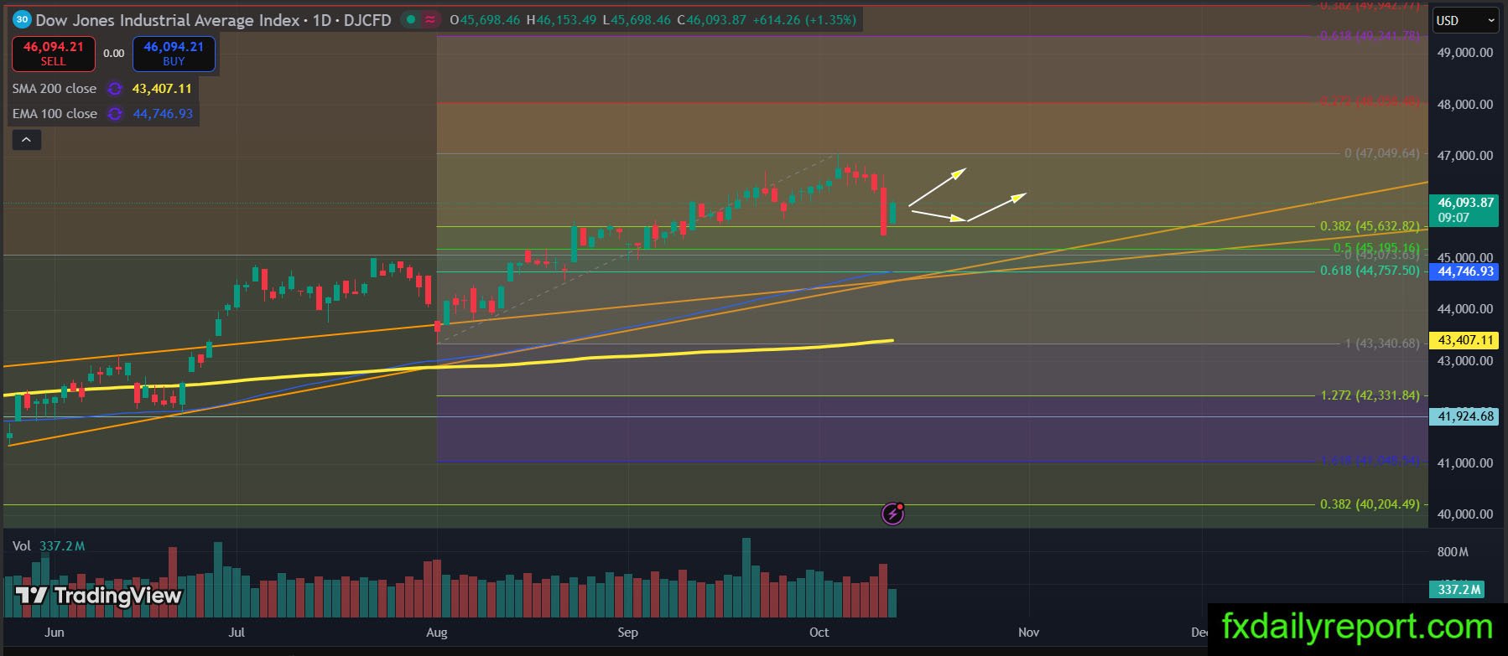1508x656 pixels.
Task: Click the 47,000.00 price scale label
Action: [1464, 156]
